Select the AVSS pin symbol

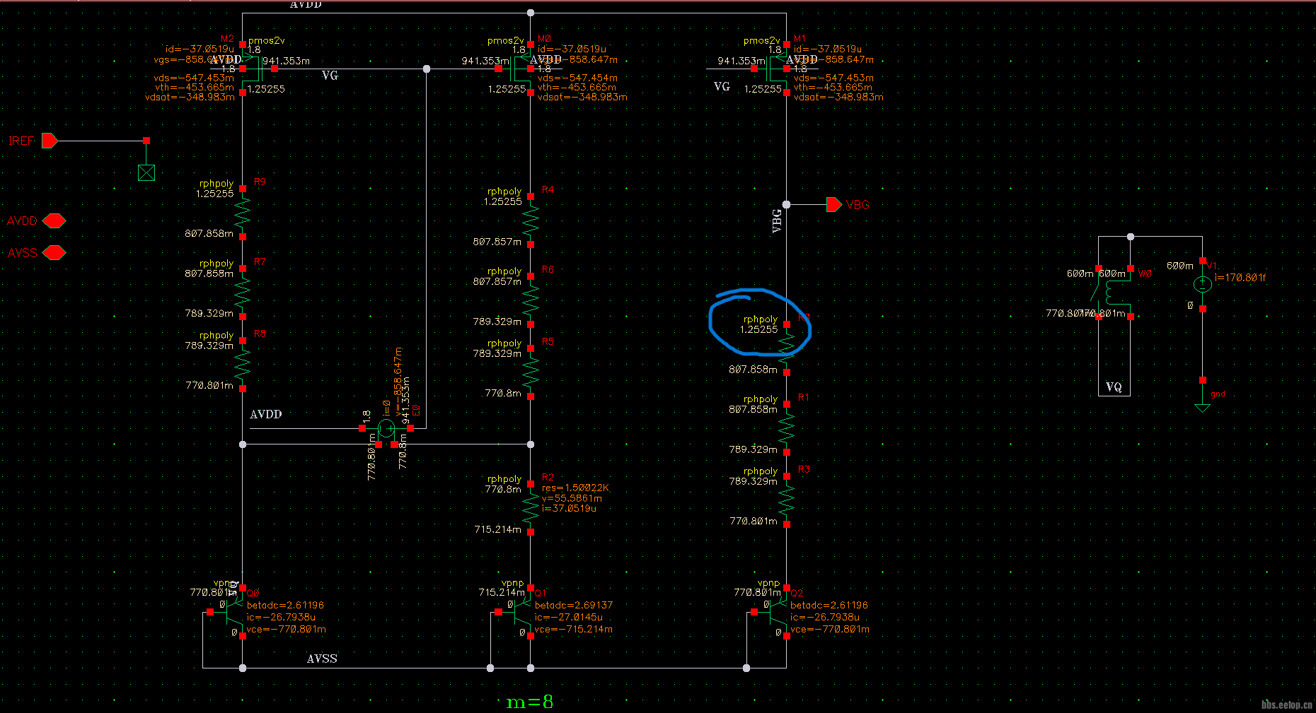[x=54, y=252]
